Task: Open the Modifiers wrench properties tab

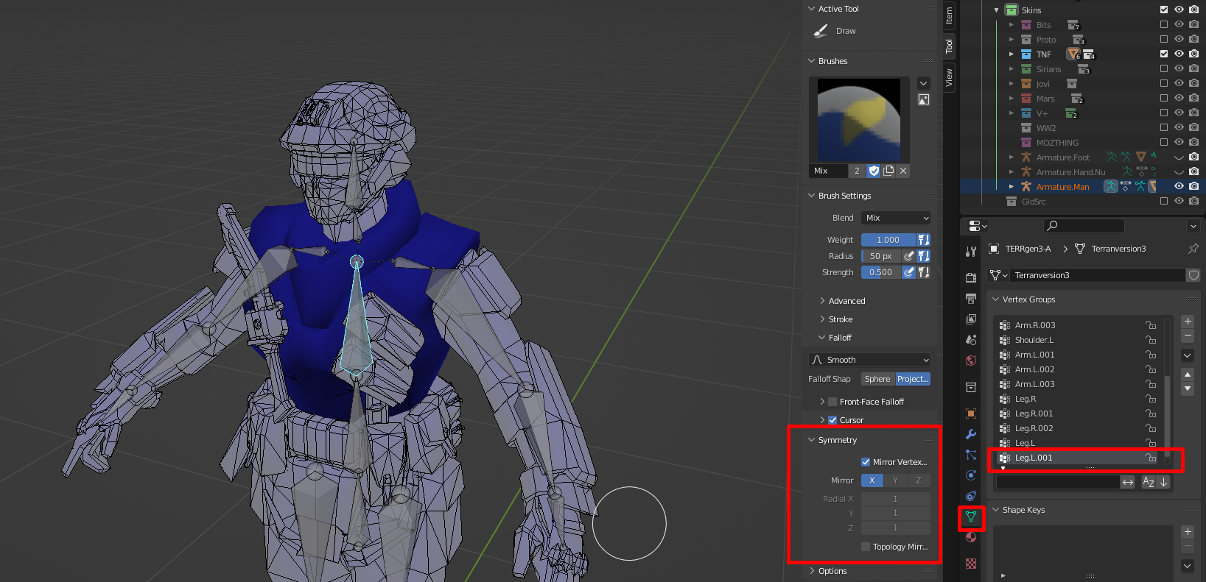Action: pos(971,434)
